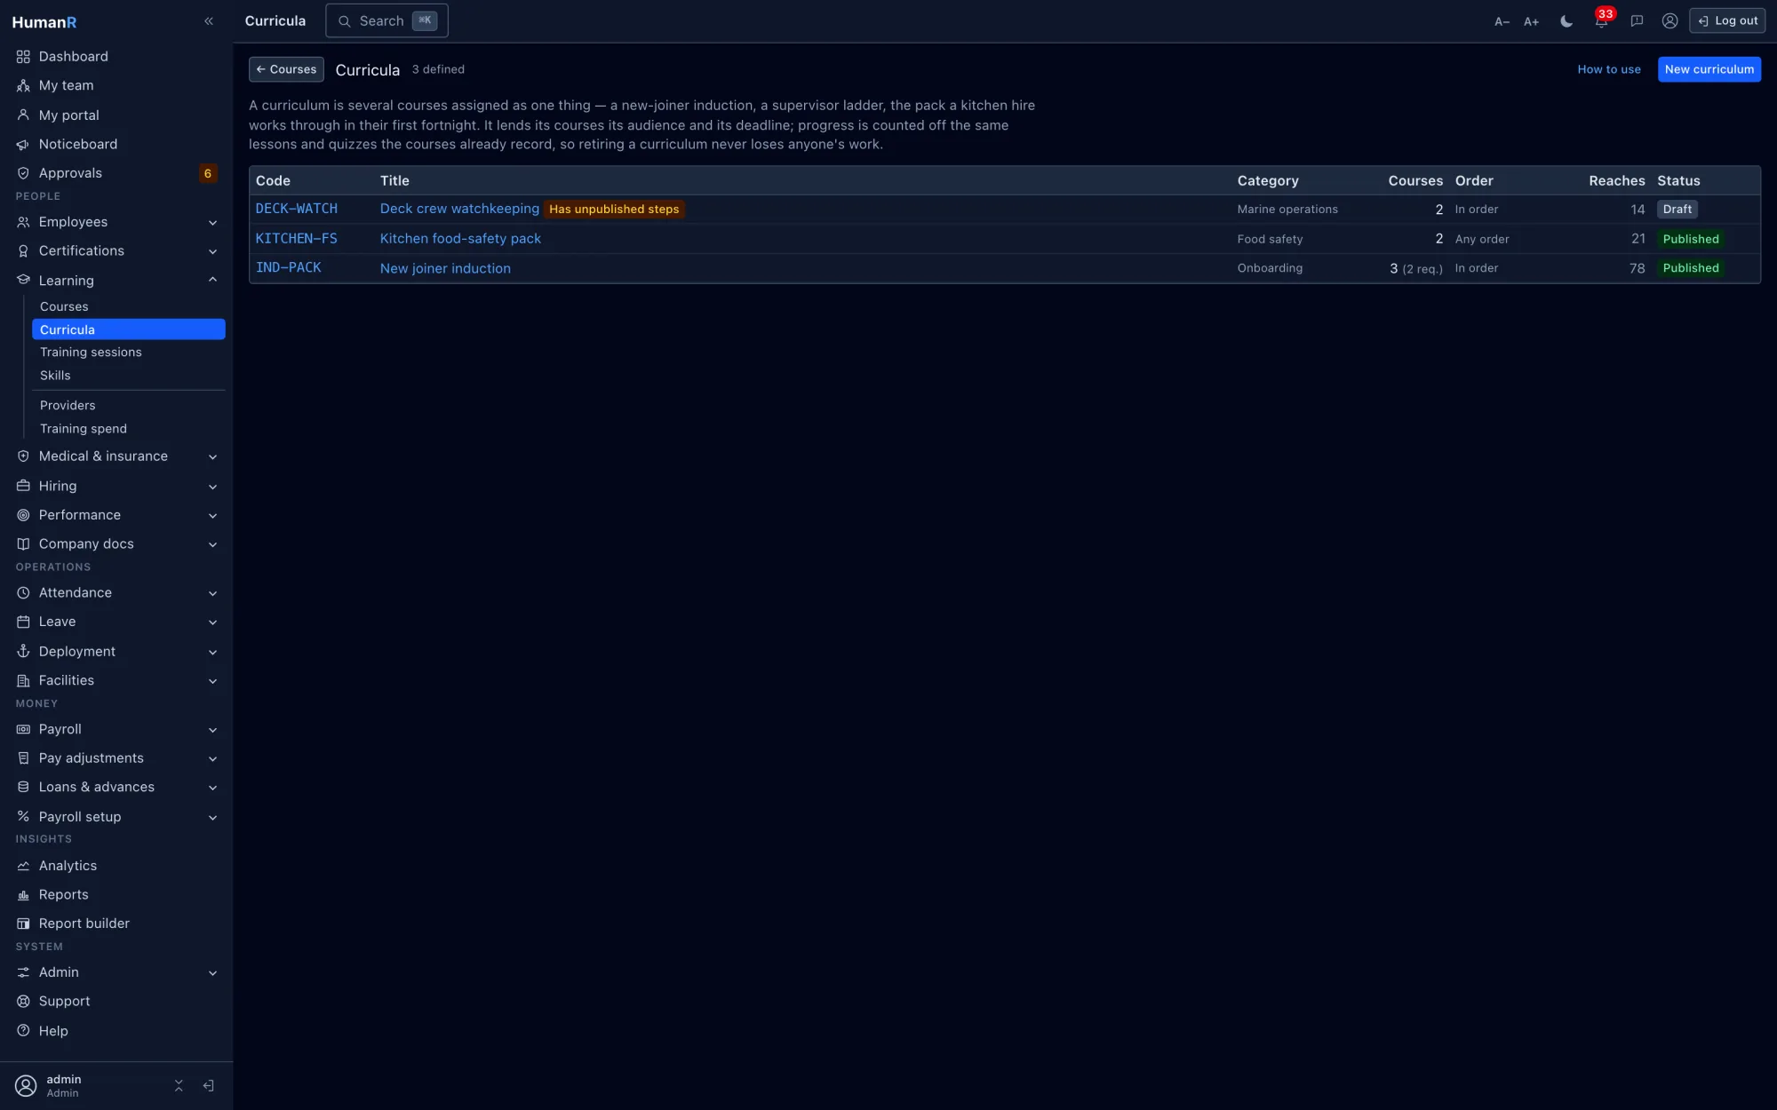Click the sign-out icon beside admin

tap(209, 1086)
